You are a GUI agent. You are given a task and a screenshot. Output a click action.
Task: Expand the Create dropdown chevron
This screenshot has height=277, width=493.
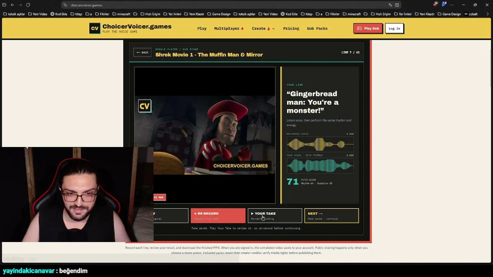[273, 28]
